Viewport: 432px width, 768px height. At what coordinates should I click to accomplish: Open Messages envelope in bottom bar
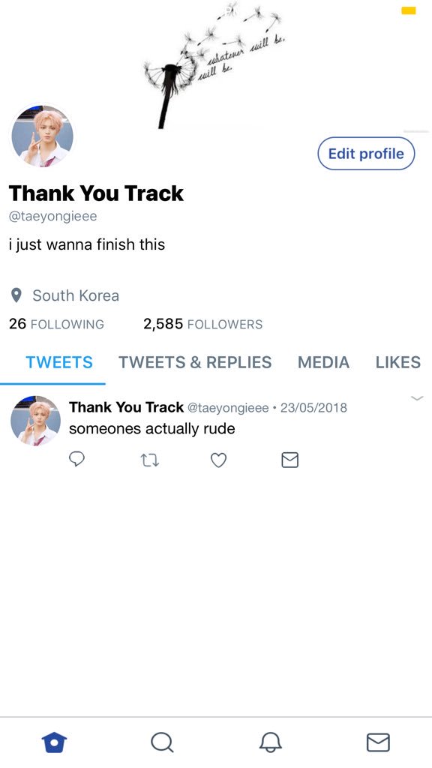click(378, 742)
